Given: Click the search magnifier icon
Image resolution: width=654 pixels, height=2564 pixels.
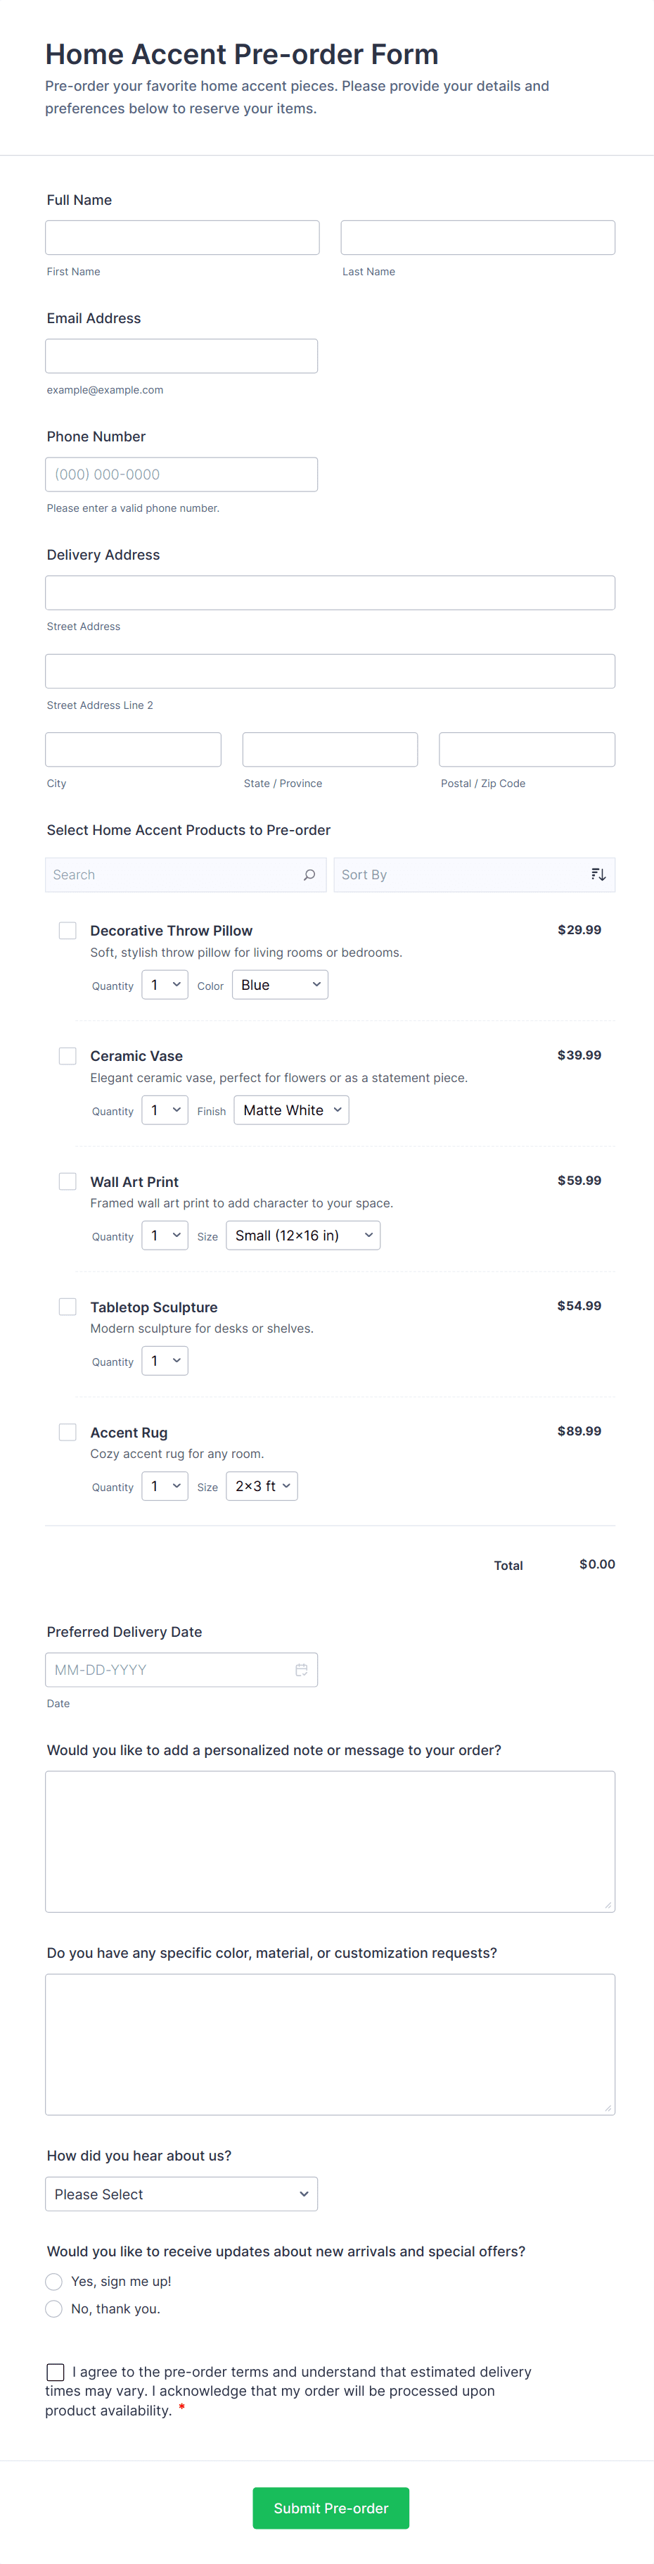Looking at the screenshot, I should point(309,875).
